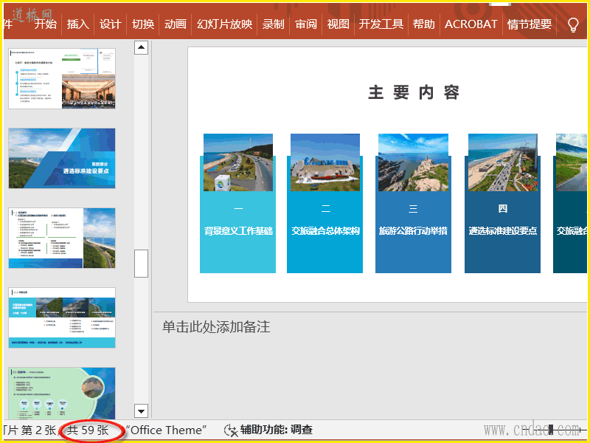Screen dimensions: 590x443
Task: Select the 审阅 tab
Action: (306, 24)
